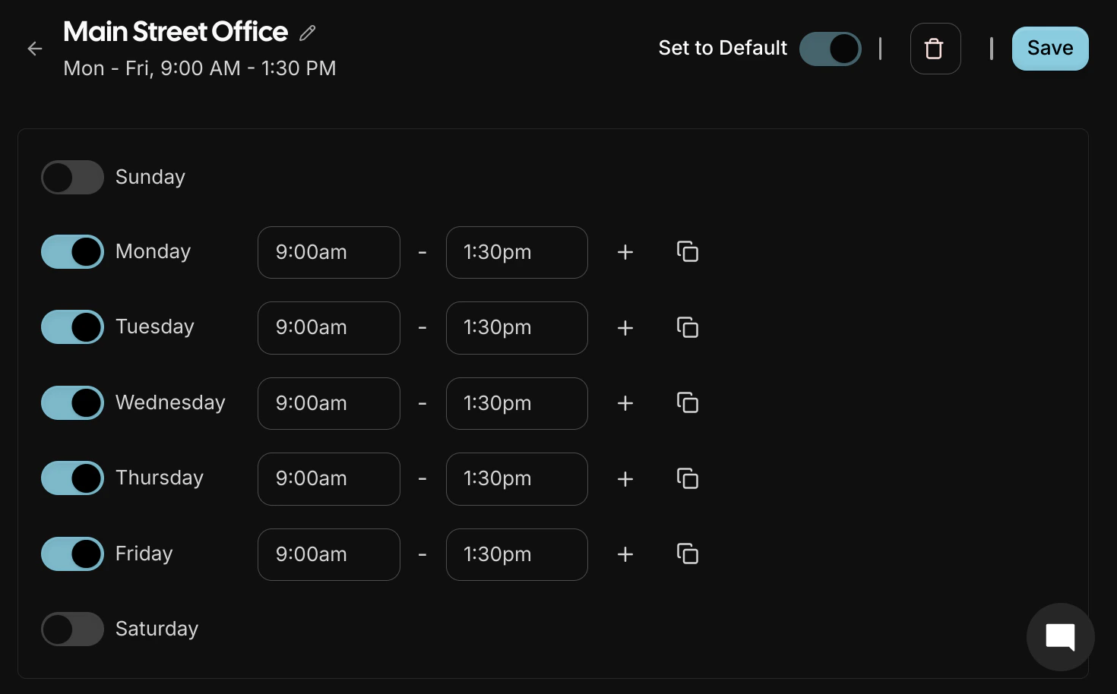This screenshot has height=694, width=1117.
Task: Enable the Sunday toggle
Action: (x=72, y=177)
